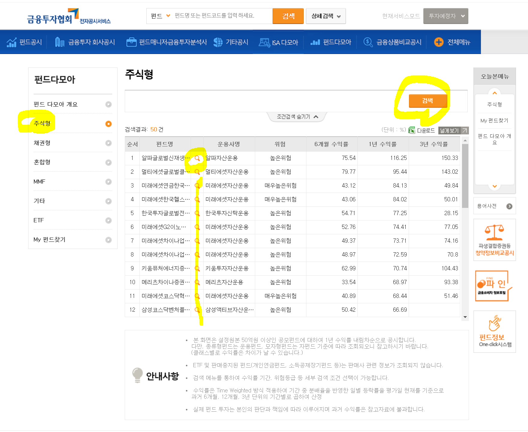Image resolution: width=528 pixels, height=432 pixels.
Task: Open detail magnifier for 멀티에셋글로벌클 fund
Action: coord(197,172)
